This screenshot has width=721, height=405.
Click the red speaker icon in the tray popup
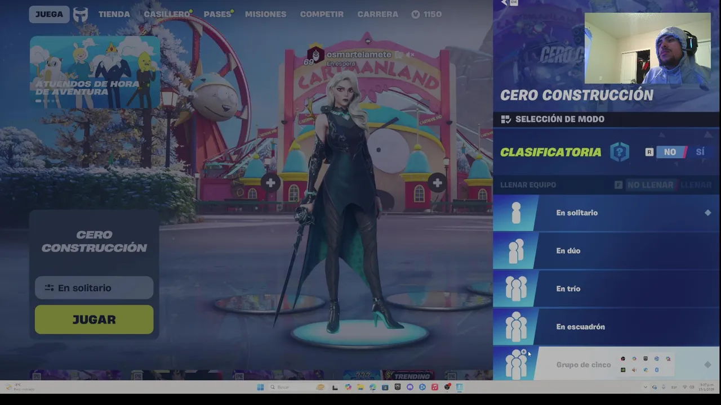[634, 370]
